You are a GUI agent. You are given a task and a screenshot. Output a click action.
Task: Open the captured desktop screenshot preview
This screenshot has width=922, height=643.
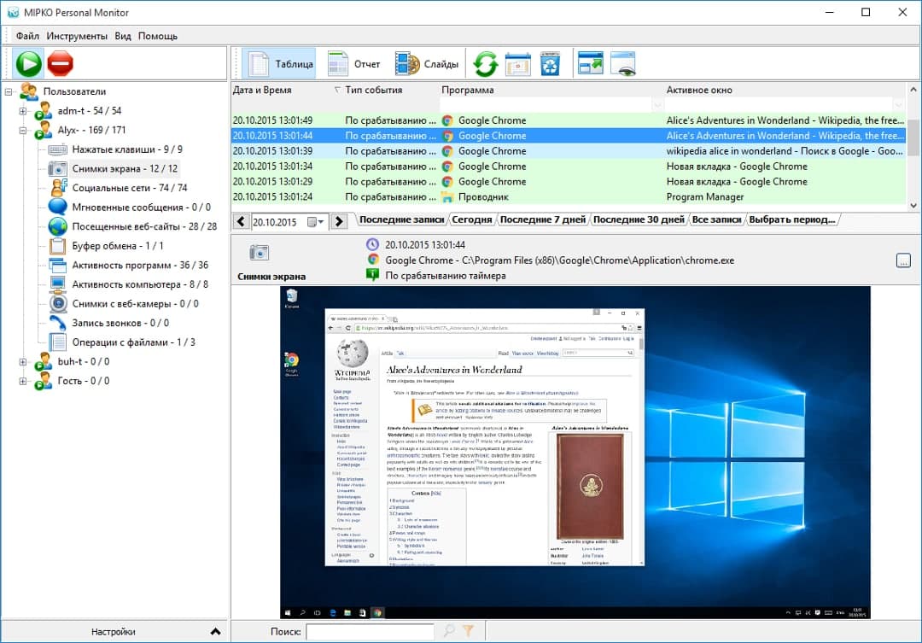(x=575, y=453)
